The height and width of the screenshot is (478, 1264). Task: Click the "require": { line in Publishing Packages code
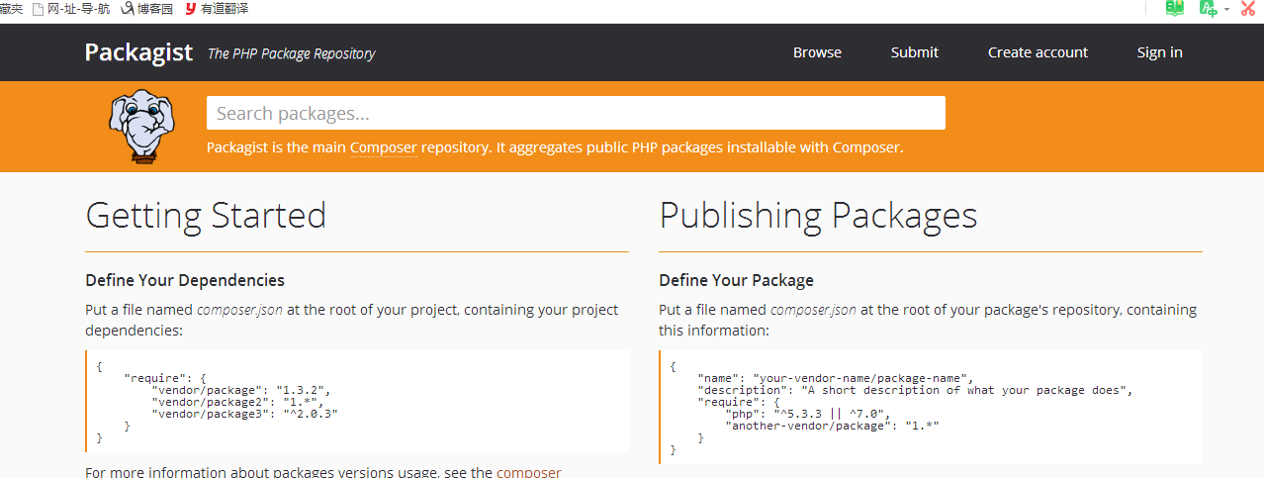[x=737, y=402]
